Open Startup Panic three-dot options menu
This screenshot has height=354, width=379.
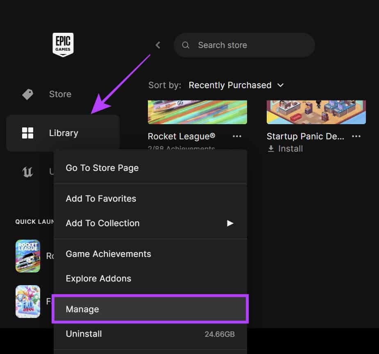356,136
